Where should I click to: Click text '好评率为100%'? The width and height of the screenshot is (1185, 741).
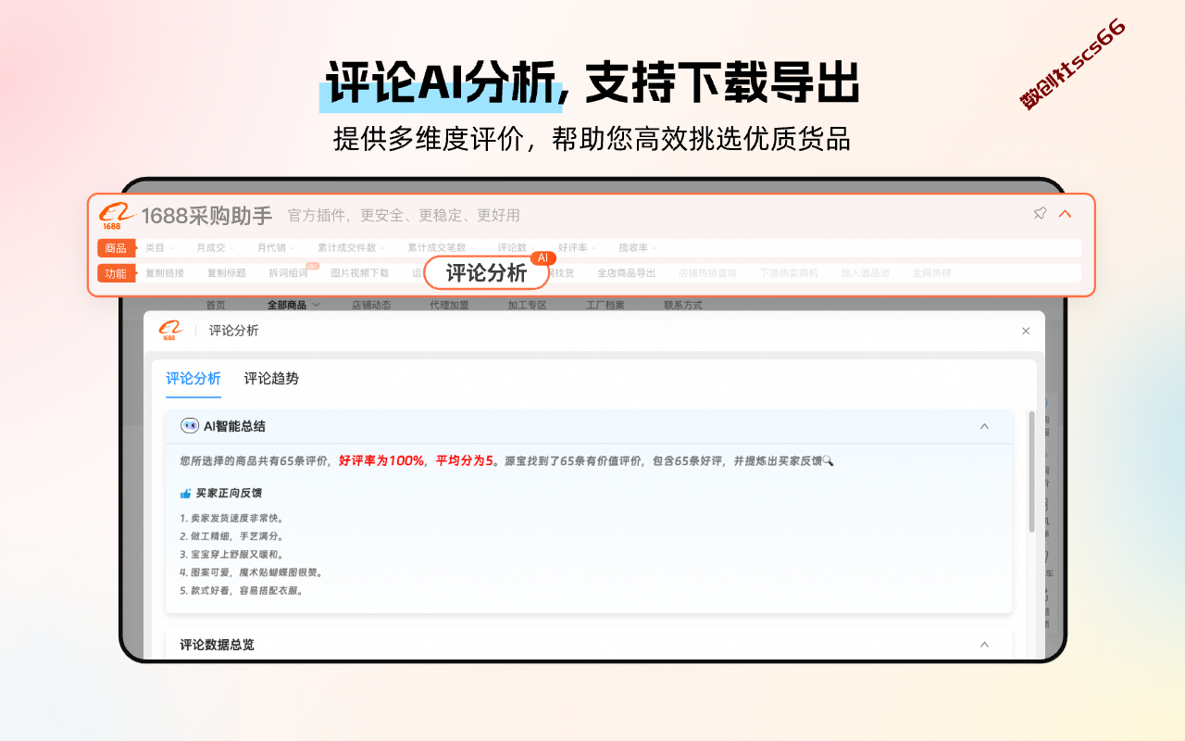click(x=381, y=460)
